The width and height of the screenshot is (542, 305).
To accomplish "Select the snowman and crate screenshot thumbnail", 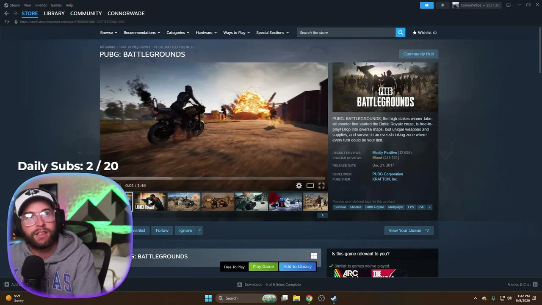I will (285, 202).
